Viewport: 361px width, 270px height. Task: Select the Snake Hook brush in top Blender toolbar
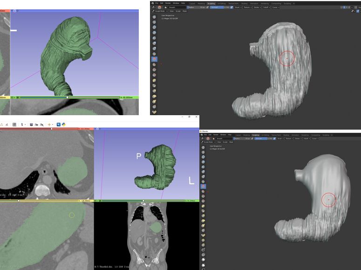154,102
